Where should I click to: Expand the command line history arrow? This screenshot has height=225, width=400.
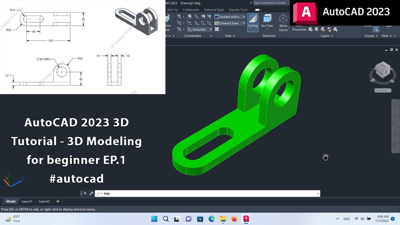[318, 194]
